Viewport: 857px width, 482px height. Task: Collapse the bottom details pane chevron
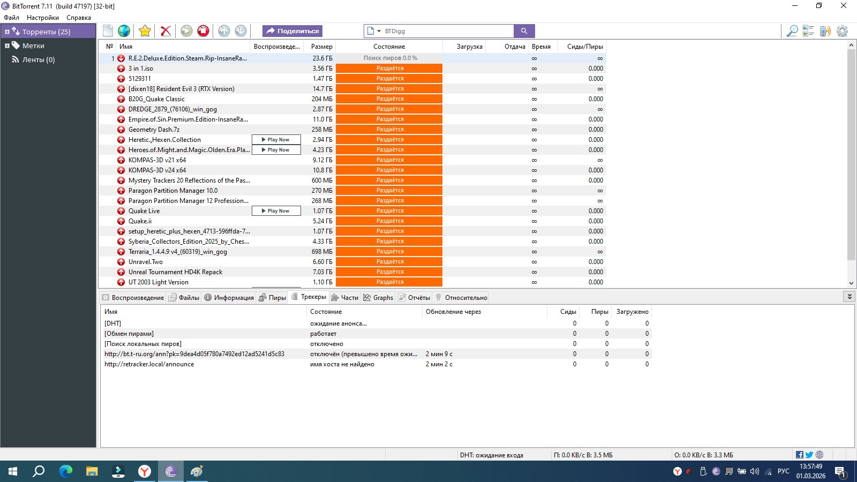pyautogui.click(x=849, y=297)
